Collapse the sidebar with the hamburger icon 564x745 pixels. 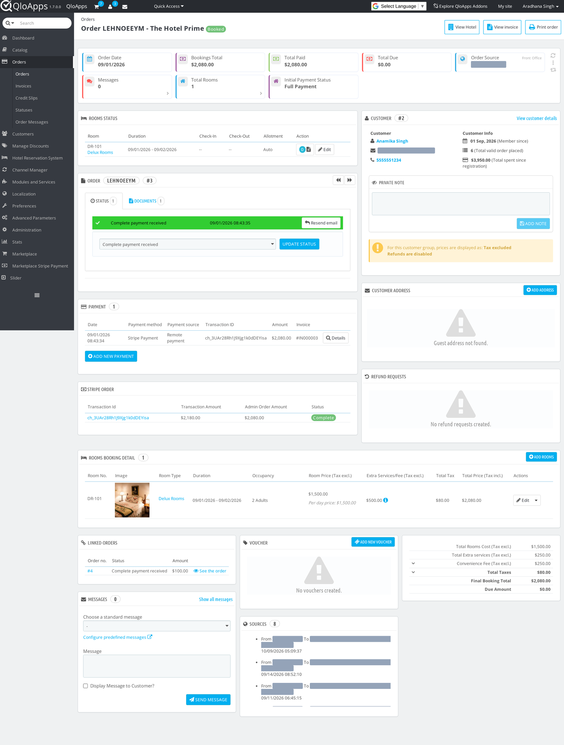37,295
